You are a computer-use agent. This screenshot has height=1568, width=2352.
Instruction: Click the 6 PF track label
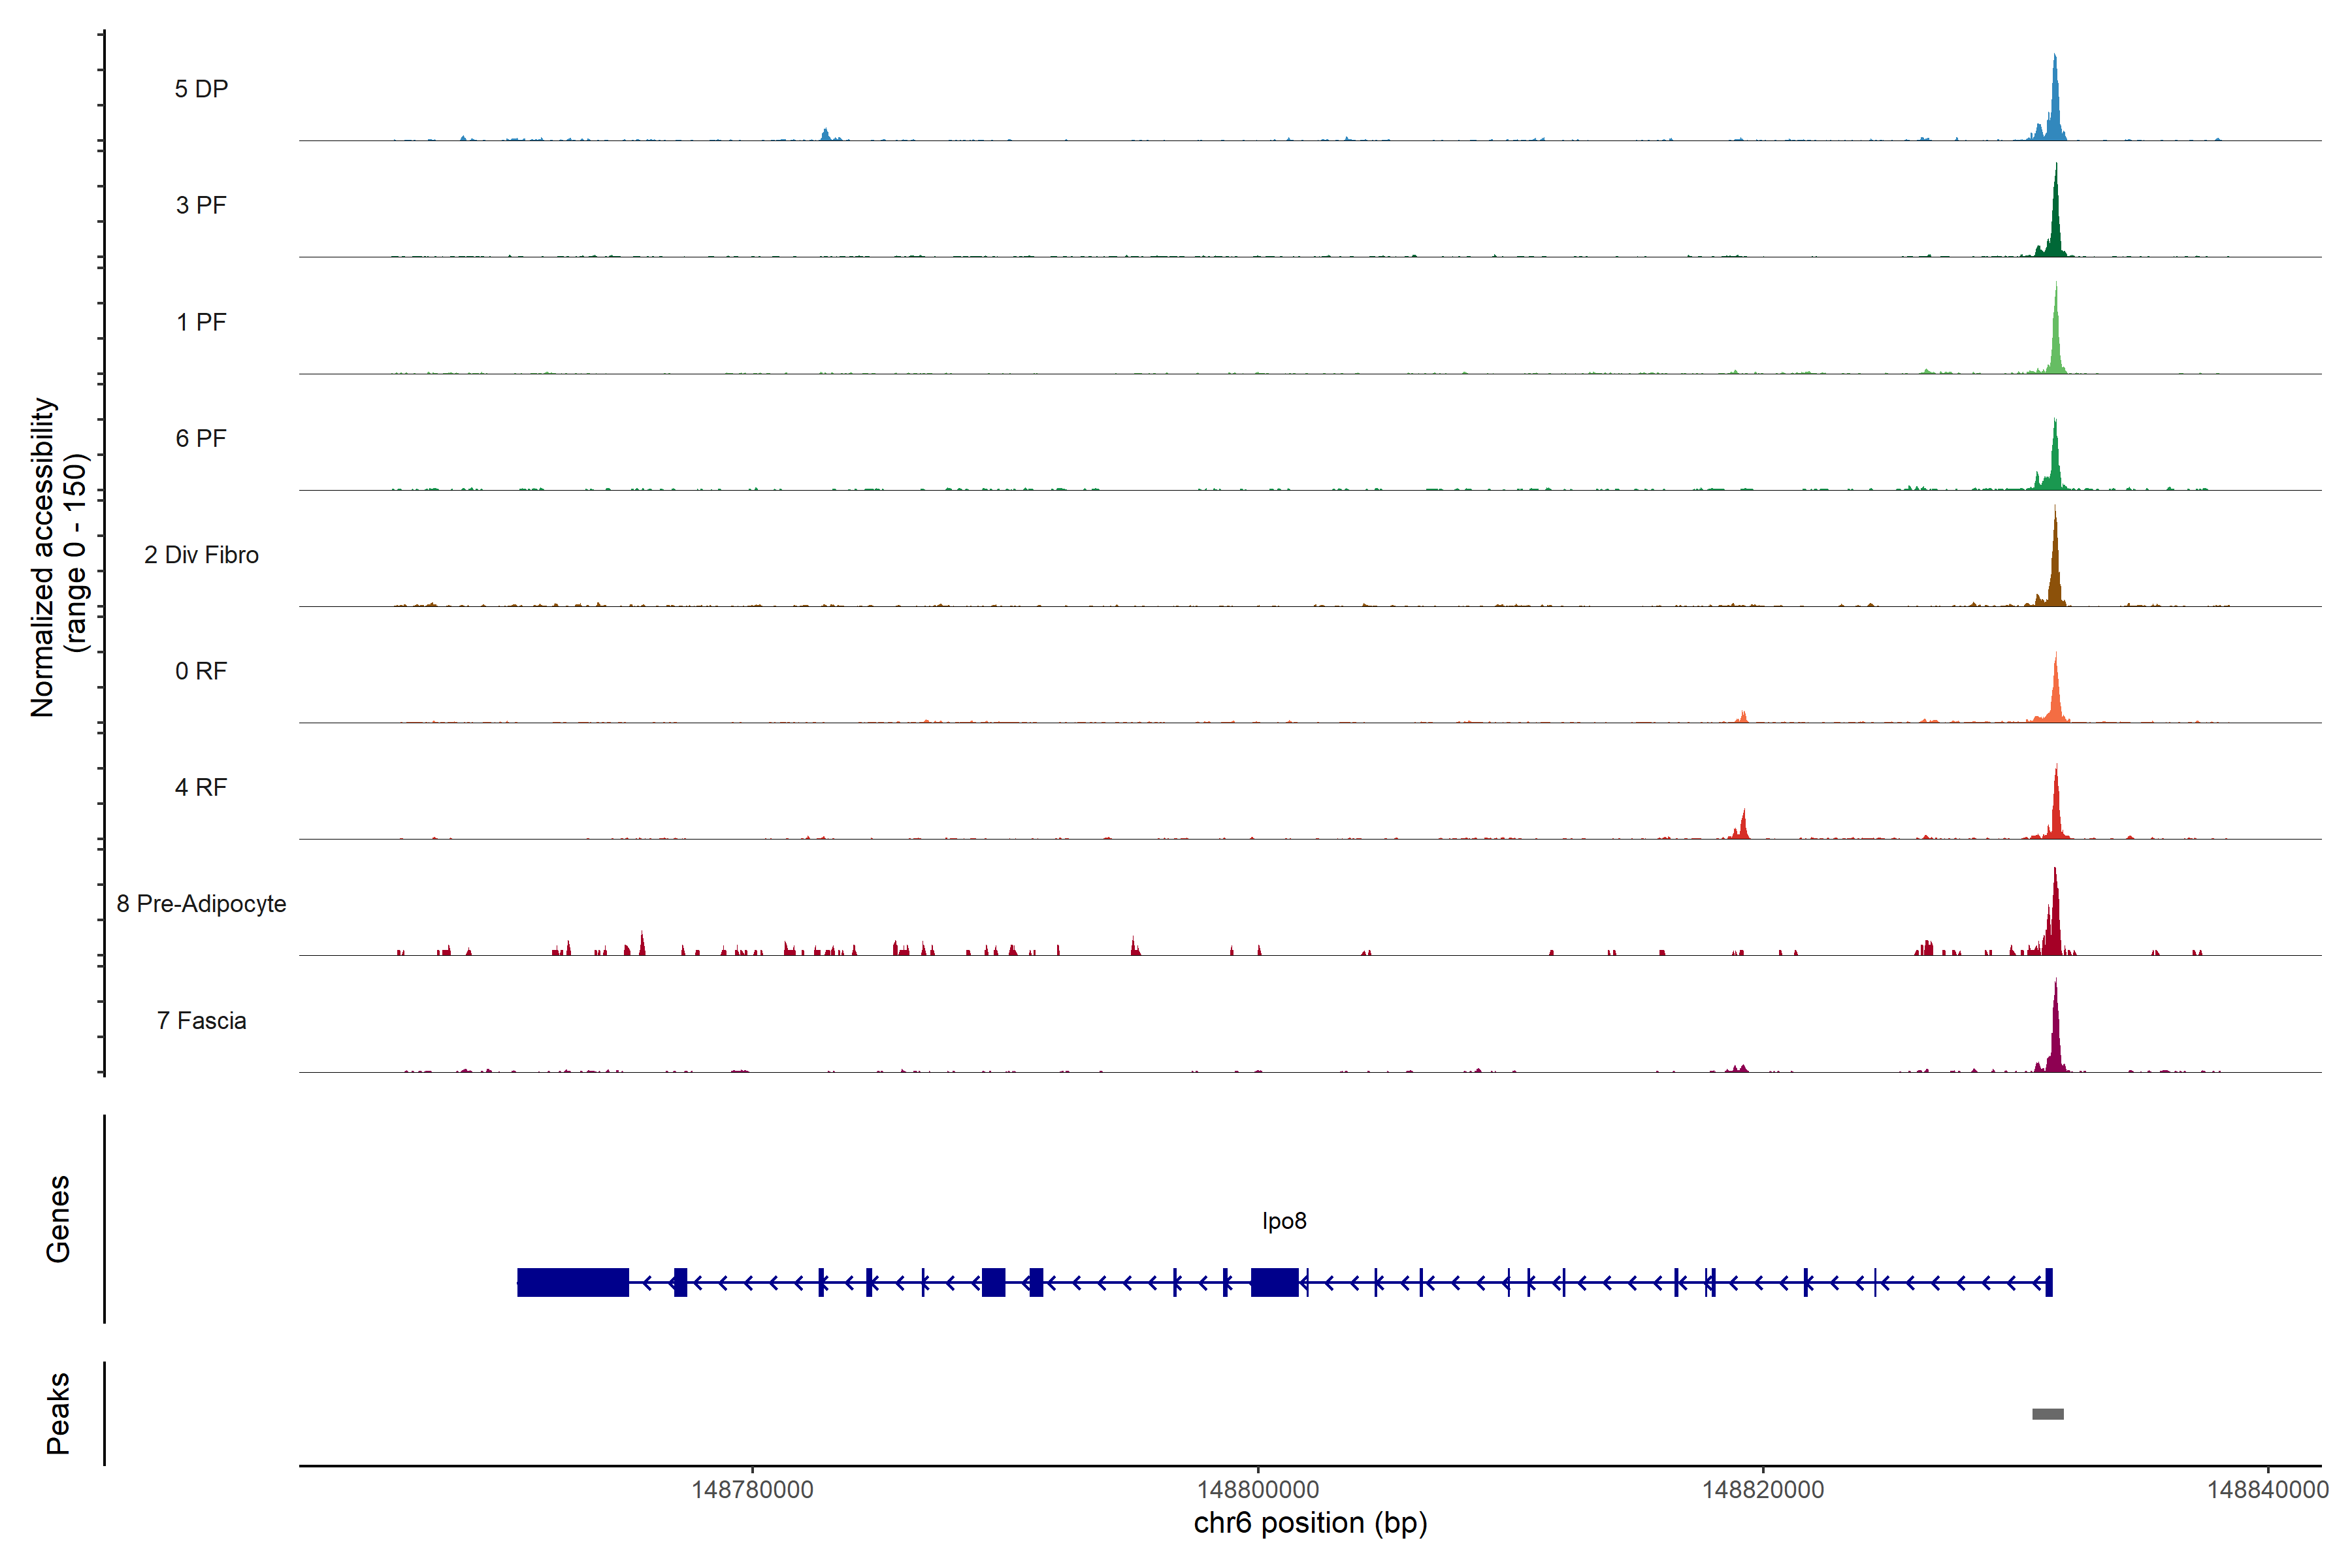click(x=201, y=438)
